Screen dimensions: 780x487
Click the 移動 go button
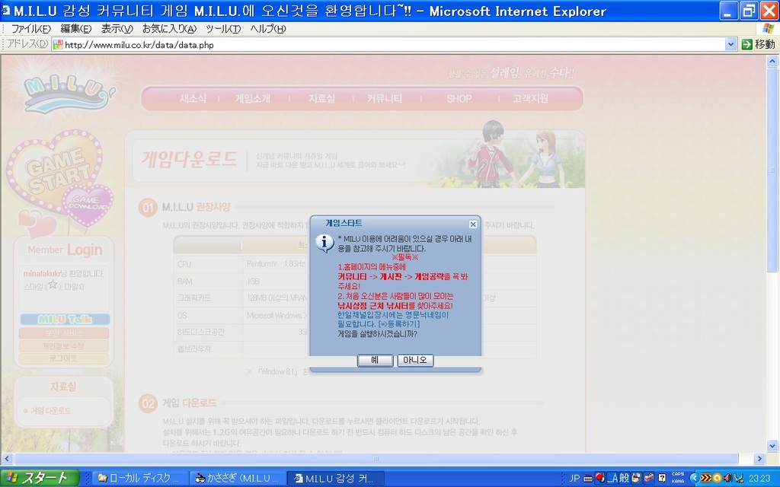point(758,45)
